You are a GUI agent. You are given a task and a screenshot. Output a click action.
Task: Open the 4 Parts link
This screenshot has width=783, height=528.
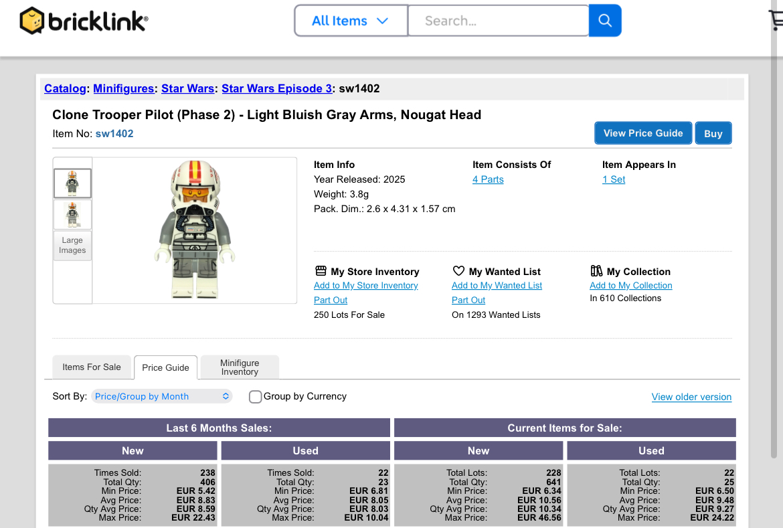click(488, 179)
